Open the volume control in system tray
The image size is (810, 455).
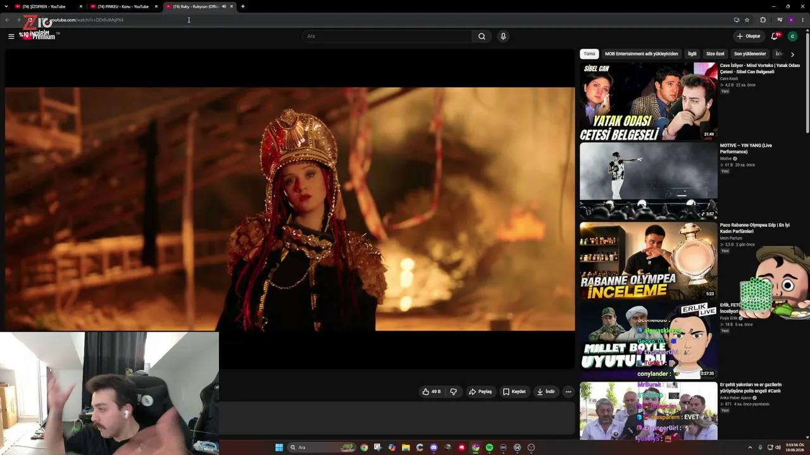click(x=778, y=447)
